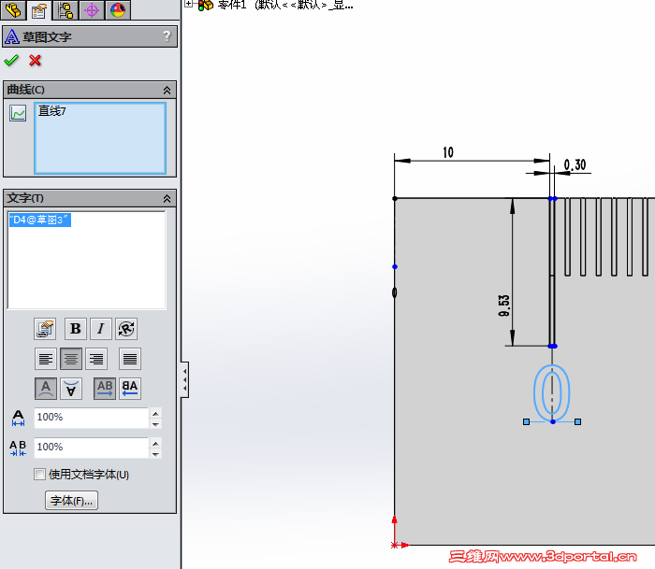Click the "D4@草图3" text field

pyautogui.click(x=86, y=260)
